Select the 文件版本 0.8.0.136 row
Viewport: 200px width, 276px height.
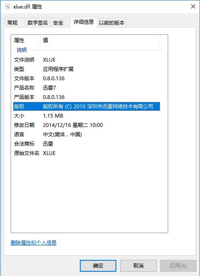pyautogui.click(x=87, y=78)
